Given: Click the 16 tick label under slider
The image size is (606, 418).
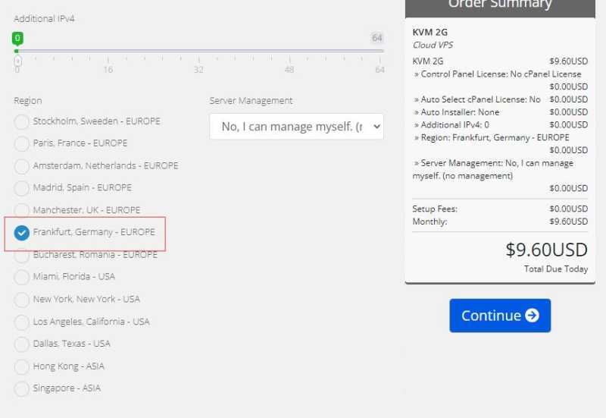Looking at the screenshot, I should pyautogui.click(x=108, y=70).
